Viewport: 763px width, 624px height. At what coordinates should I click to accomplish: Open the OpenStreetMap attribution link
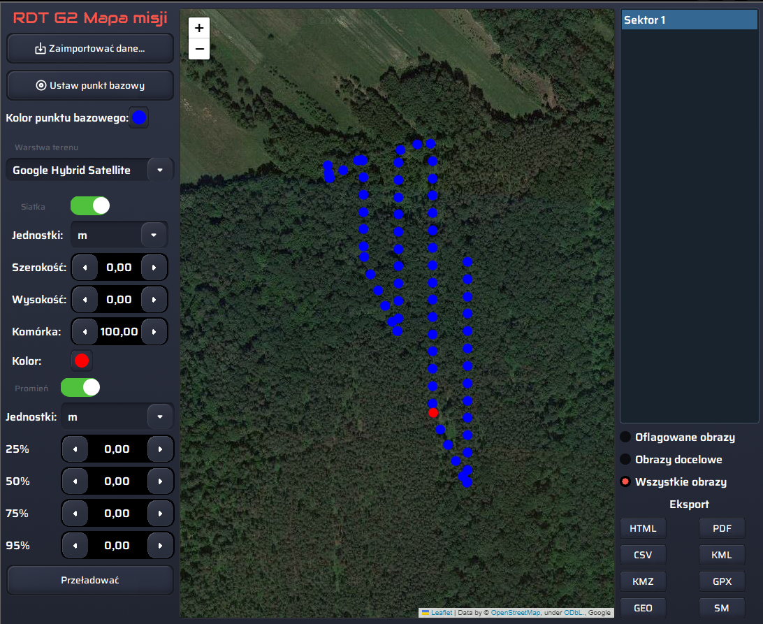(515, 613)
